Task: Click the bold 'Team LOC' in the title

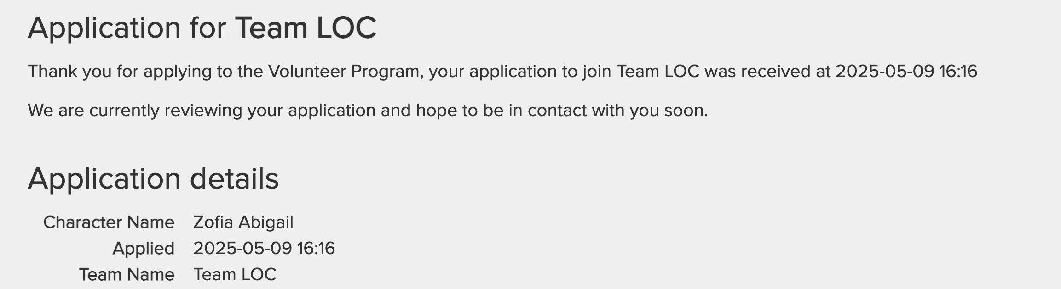Action: (306, 28)
